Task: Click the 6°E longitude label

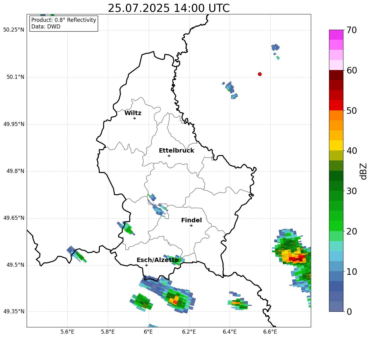Action: [148, 332]
